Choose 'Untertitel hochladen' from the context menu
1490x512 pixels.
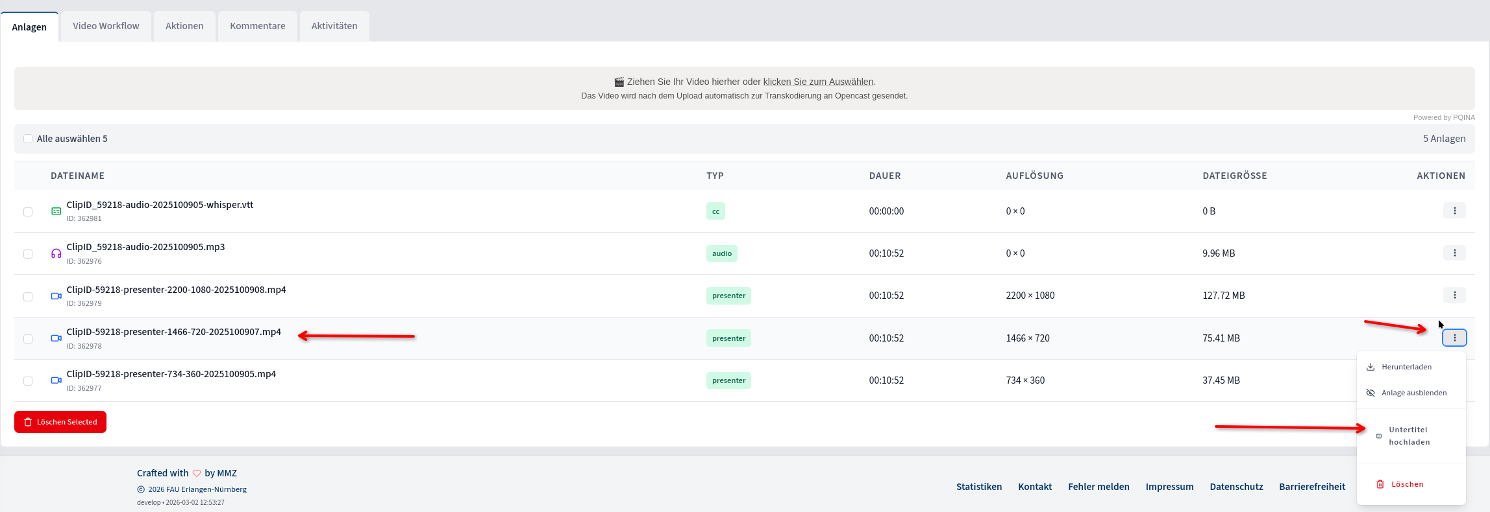tap(1409, 436)
